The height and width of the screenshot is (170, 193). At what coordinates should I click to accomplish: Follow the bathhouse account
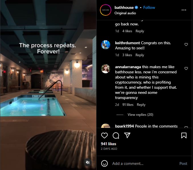click(149, 7)
